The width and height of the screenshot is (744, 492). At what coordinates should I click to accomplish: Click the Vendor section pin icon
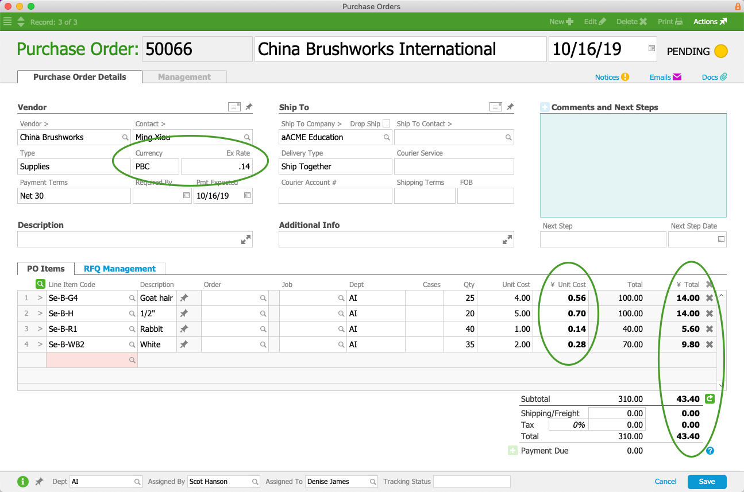(x=249, y=107)
